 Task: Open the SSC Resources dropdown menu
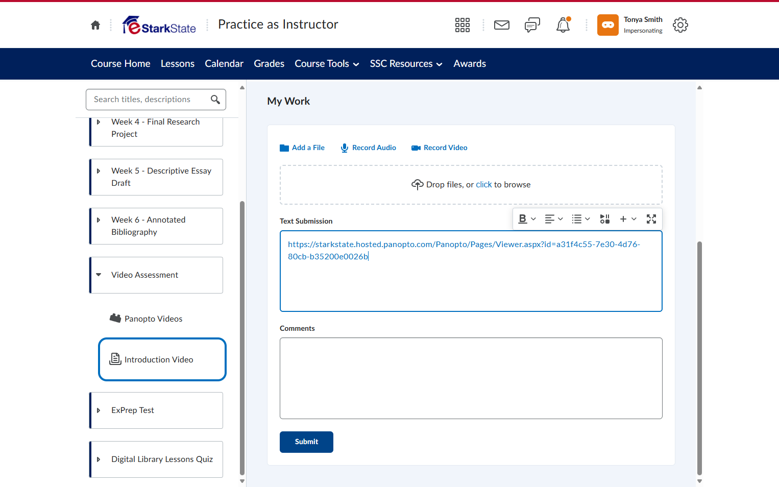(x=406, y=64)
